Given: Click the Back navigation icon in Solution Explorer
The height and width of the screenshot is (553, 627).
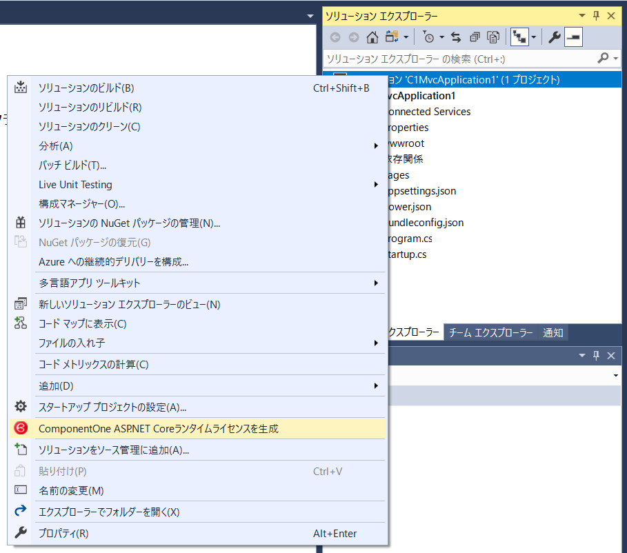Looking at the screenshot, I should pos(335,38).
